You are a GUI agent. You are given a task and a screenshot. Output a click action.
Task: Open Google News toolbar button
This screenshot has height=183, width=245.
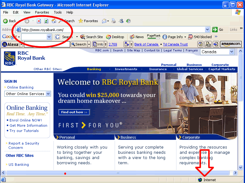pos(136,37)
